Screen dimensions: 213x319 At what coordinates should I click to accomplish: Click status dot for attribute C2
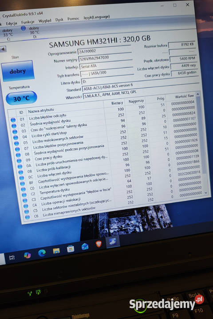click(x=24, y=195)
